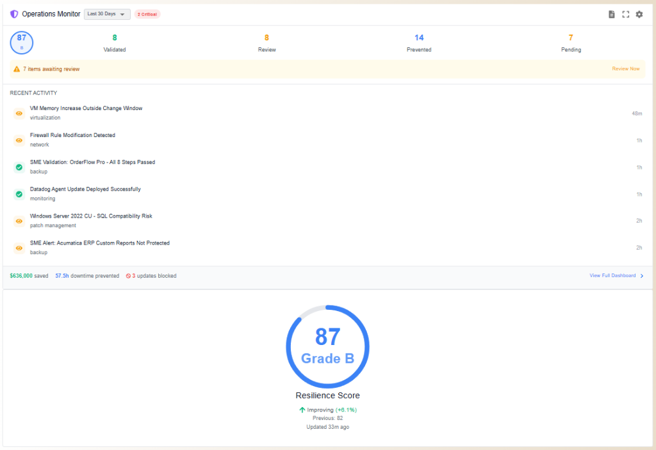The width and height of the screenshot is (656, 450).
Task: Expand the Windows Server 2022 CU activity entry
Action: pos(91,220)
